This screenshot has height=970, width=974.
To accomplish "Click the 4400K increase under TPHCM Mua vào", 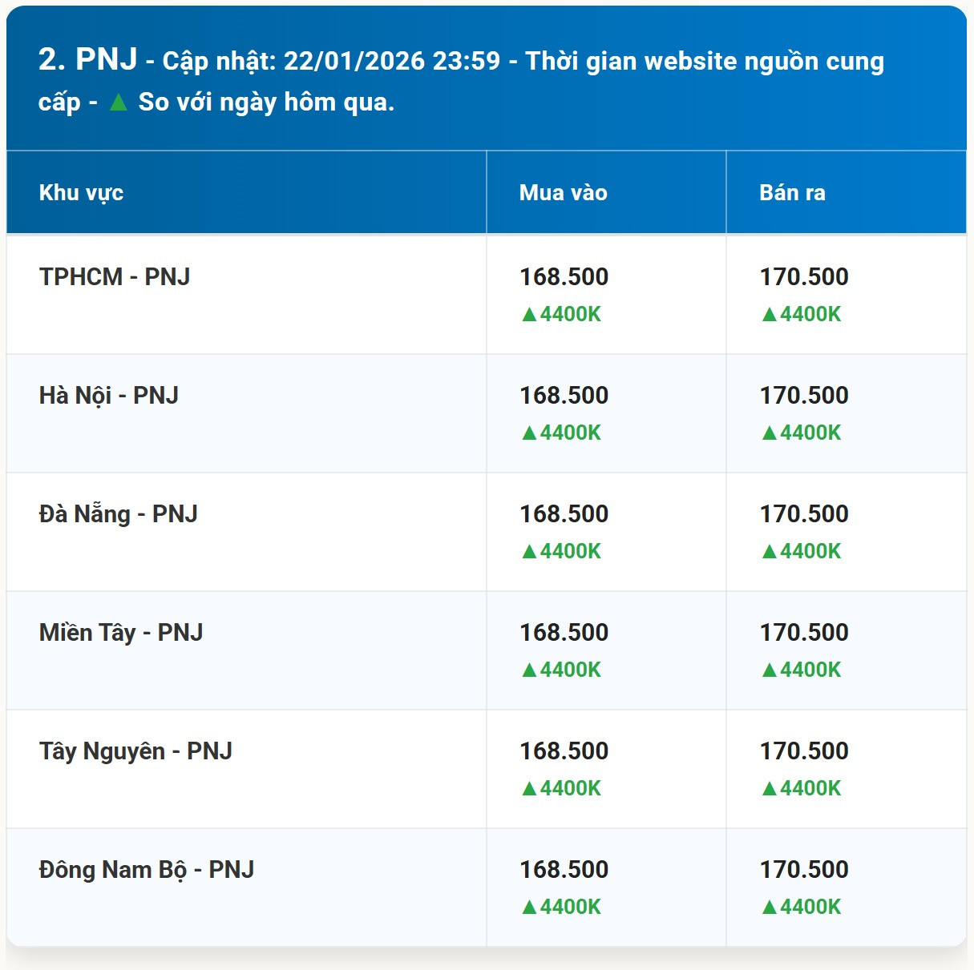I will coord(561,314).
